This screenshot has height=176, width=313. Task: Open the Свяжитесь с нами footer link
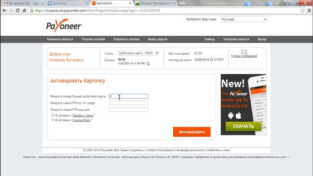coord(218,150)
